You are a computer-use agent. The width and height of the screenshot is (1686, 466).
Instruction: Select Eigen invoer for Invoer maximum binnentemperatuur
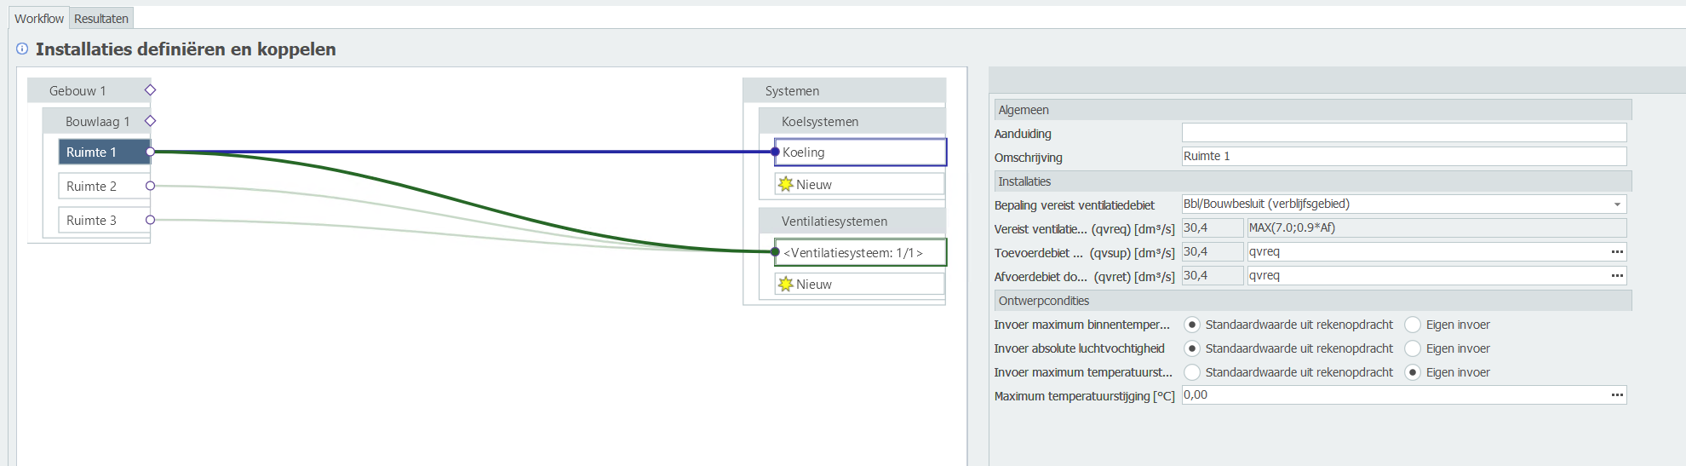click(1413, 325)
